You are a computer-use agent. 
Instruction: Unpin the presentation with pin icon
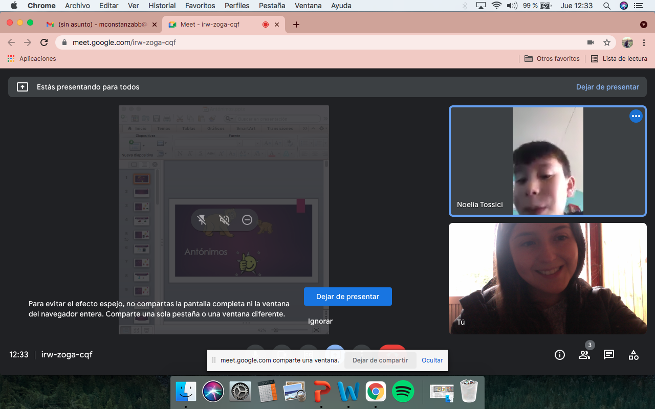click(x=202, y=220)
